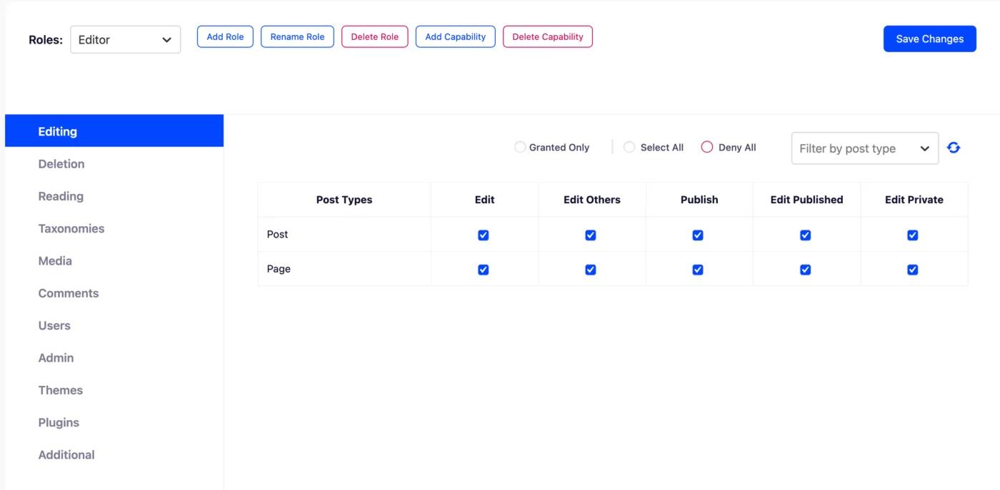
Task: Click the refresh filter icon
Action: click(x=954, y=148)
